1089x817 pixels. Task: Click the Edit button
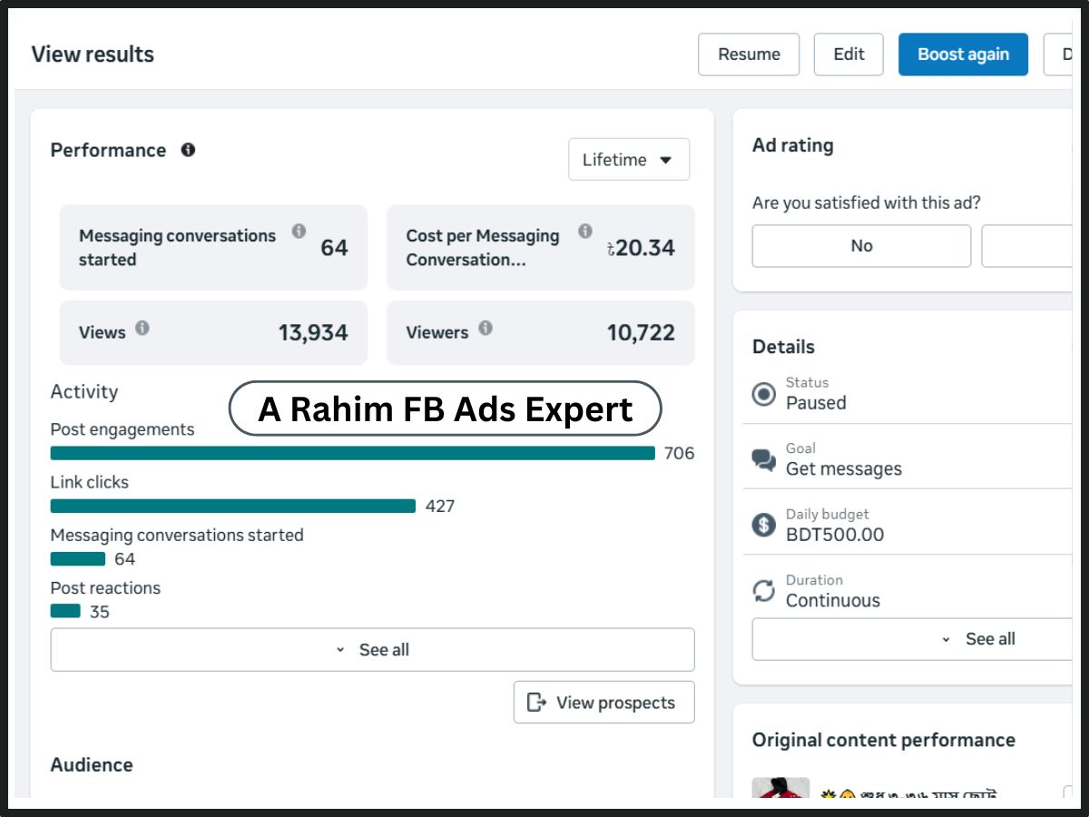coord(849,54)
